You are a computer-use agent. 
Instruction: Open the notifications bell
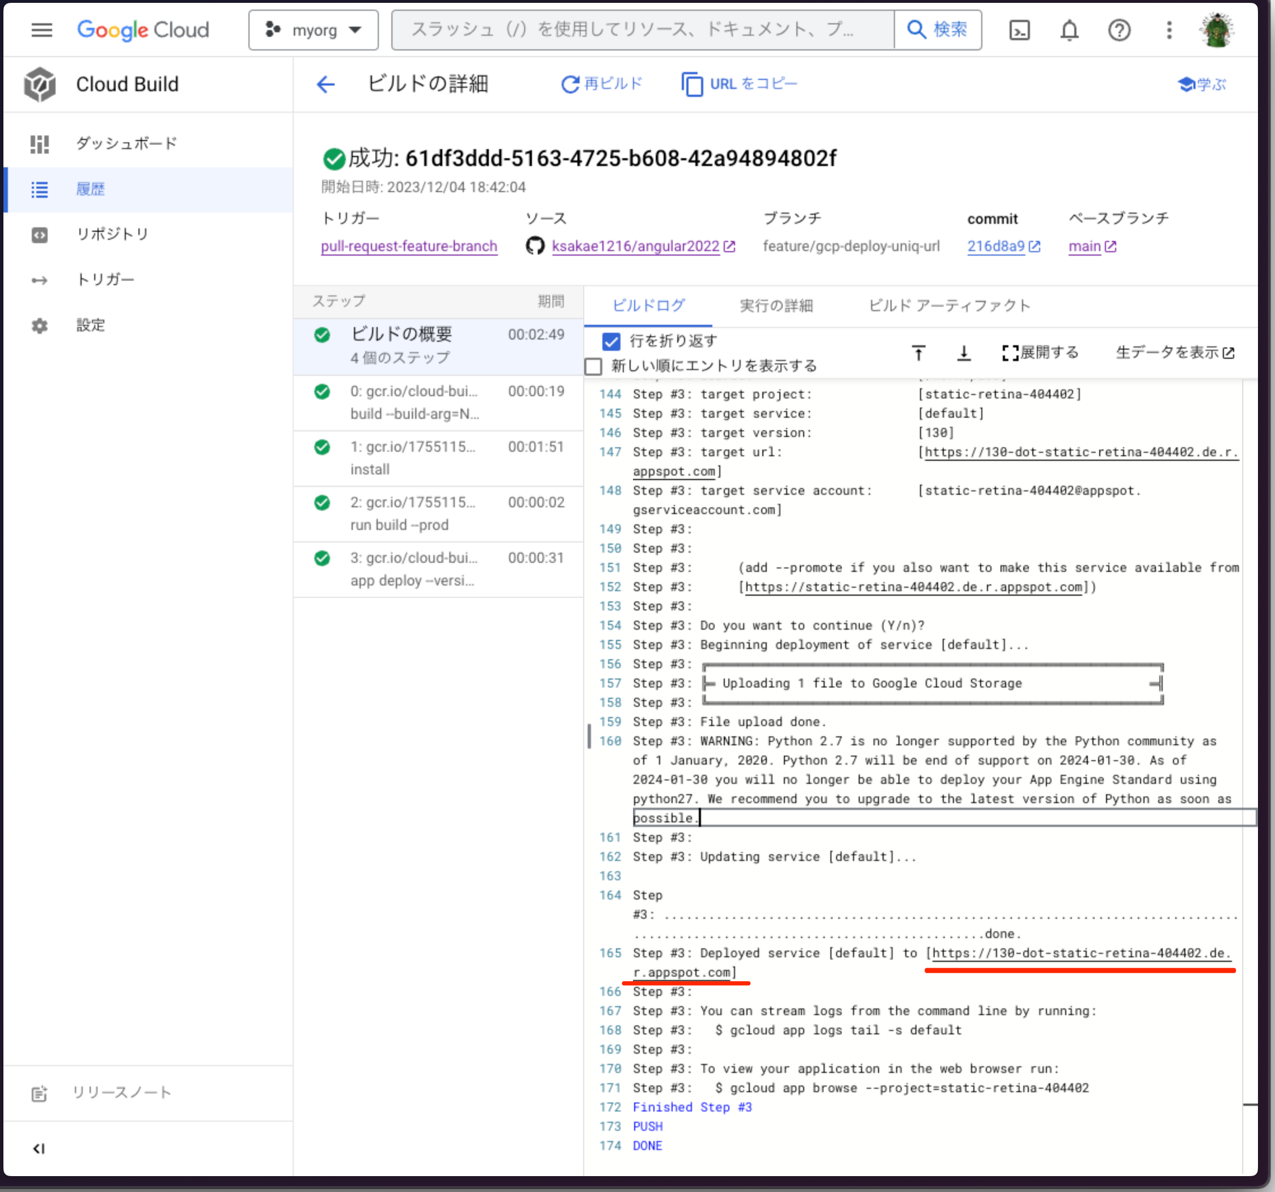click(x=1069, y=30)
